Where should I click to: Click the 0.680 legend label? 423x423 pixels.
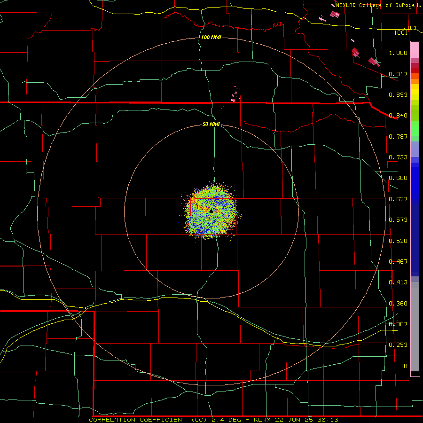click(x=398, y=178)
